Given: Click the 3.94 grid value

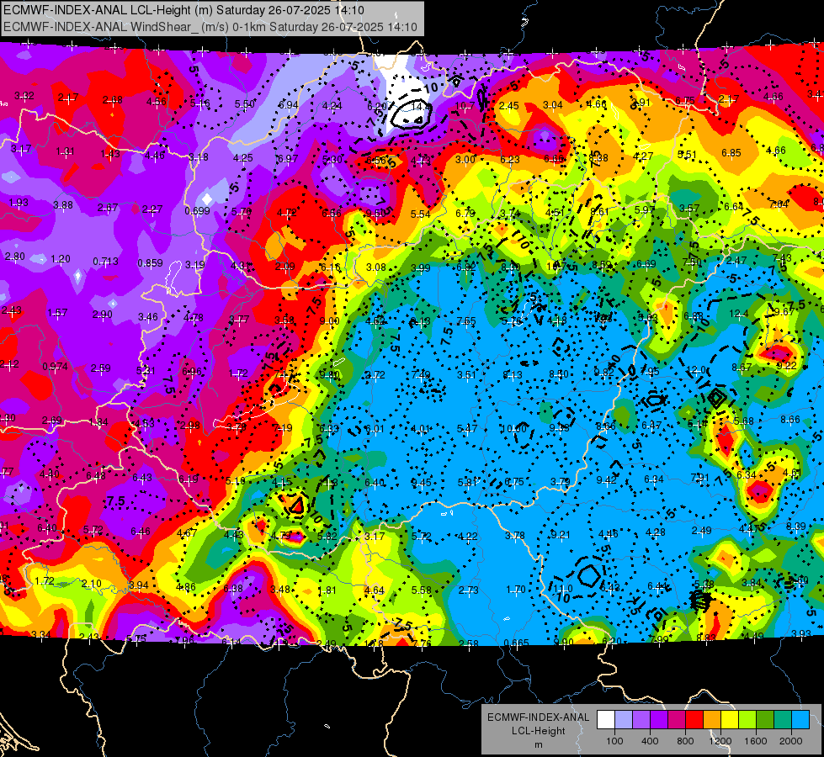Looking at the screenshot, I should pos(139,585).
